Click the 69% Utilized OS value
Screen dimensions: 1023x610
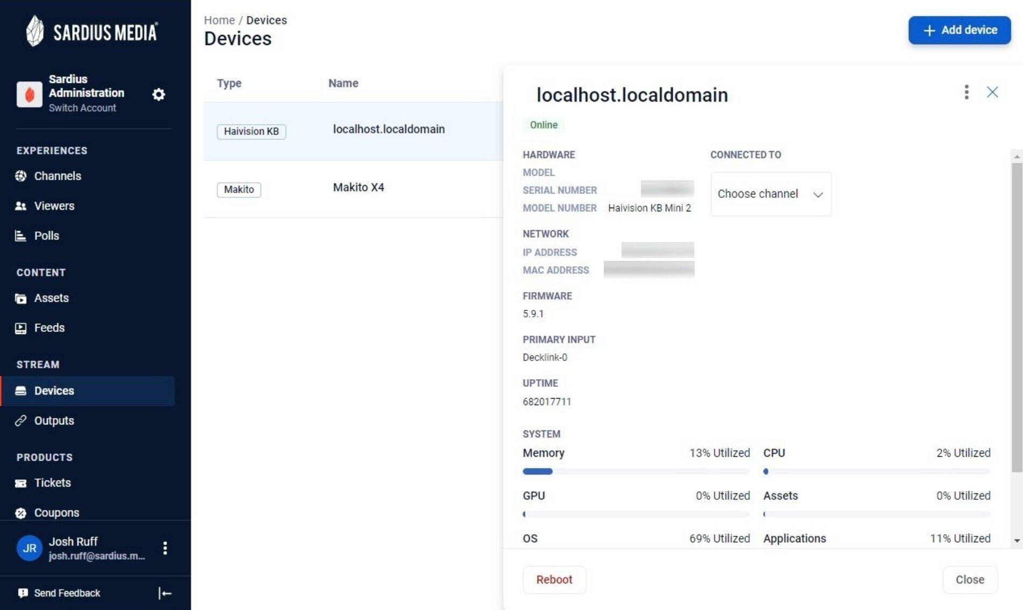coord(719,538)
